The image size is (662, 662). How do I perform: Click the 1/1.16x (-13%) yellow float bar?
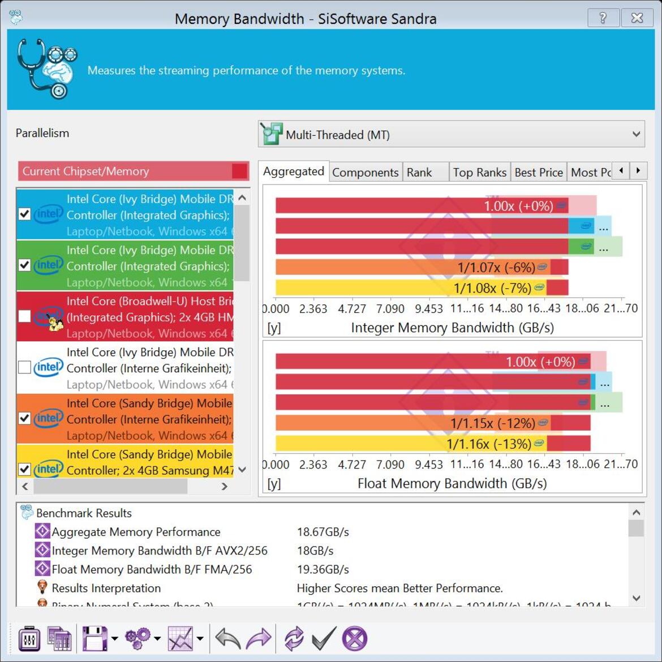411,444
